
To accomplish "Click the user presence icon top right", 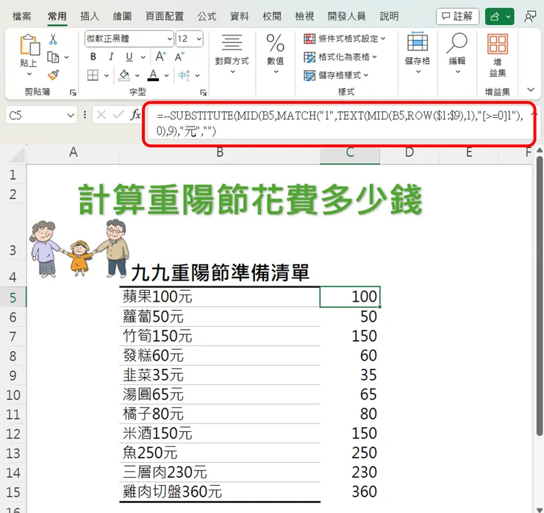I will tap(530, 16).
